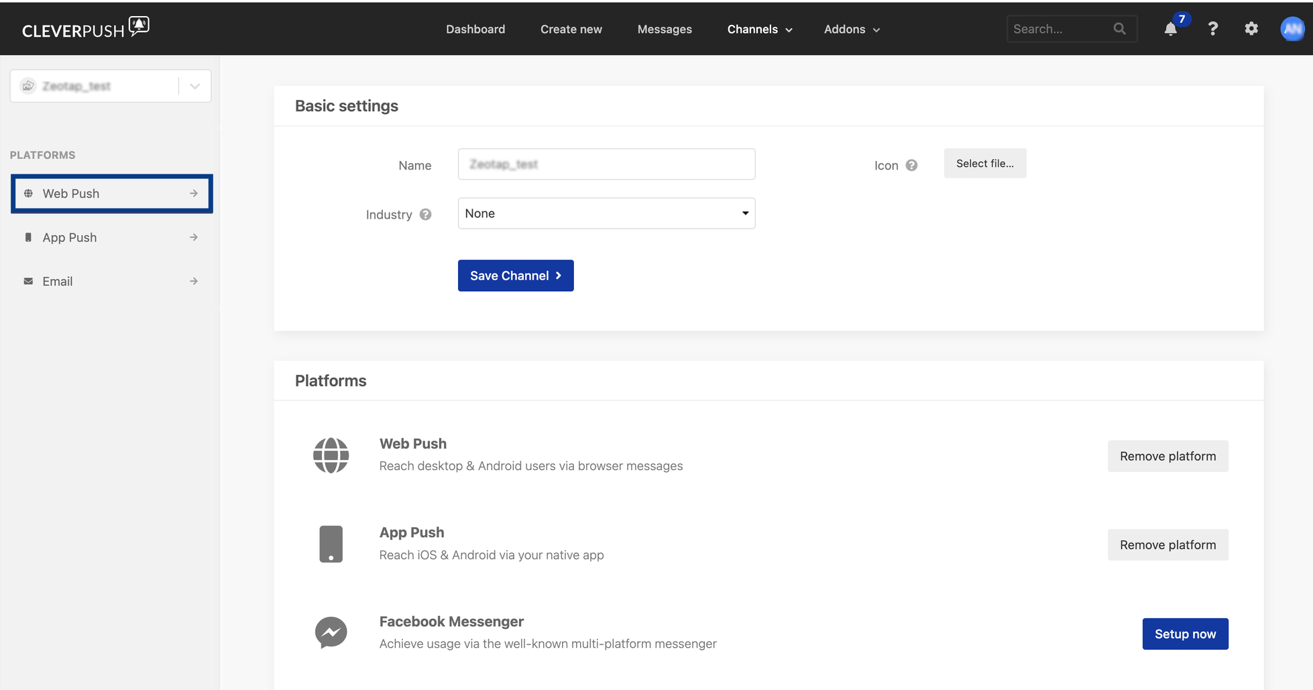Viewport: 1313px width, 690px height.
Task: Select App Push in the sidebar
Action: 111,237
